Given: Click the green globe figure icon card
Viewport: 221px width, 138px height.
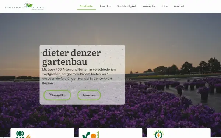Looking at the screenshot, I should coord(42,133).
